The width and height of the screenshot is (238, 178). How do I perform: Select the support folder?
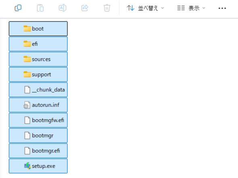(38, 74)
